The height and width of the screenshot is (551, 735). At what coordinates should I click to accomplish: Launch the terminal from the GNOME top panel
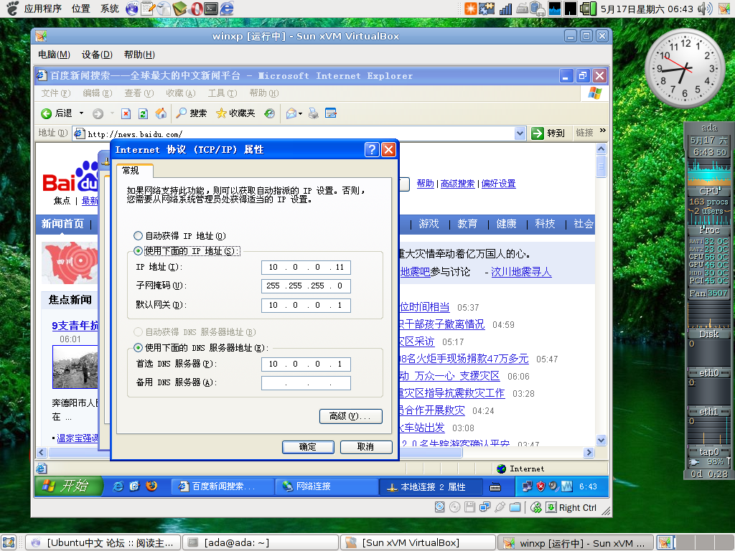211,9
